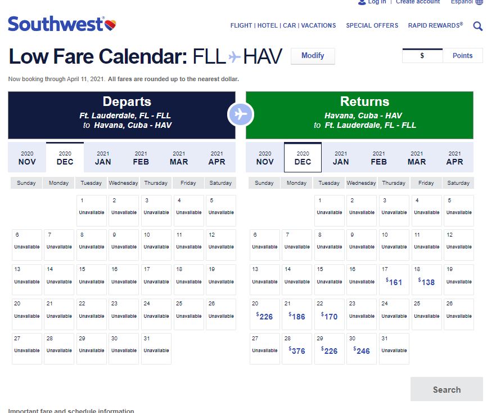496x413 pixels.
Task: Select the Returns 2021 FEB month tab
Action: tap(378, 158)
